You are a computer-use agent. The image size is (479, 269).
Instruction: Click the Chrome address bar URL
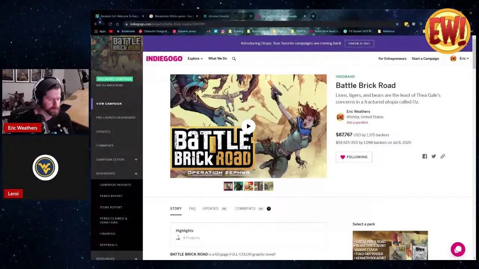[x=168, y=24]
